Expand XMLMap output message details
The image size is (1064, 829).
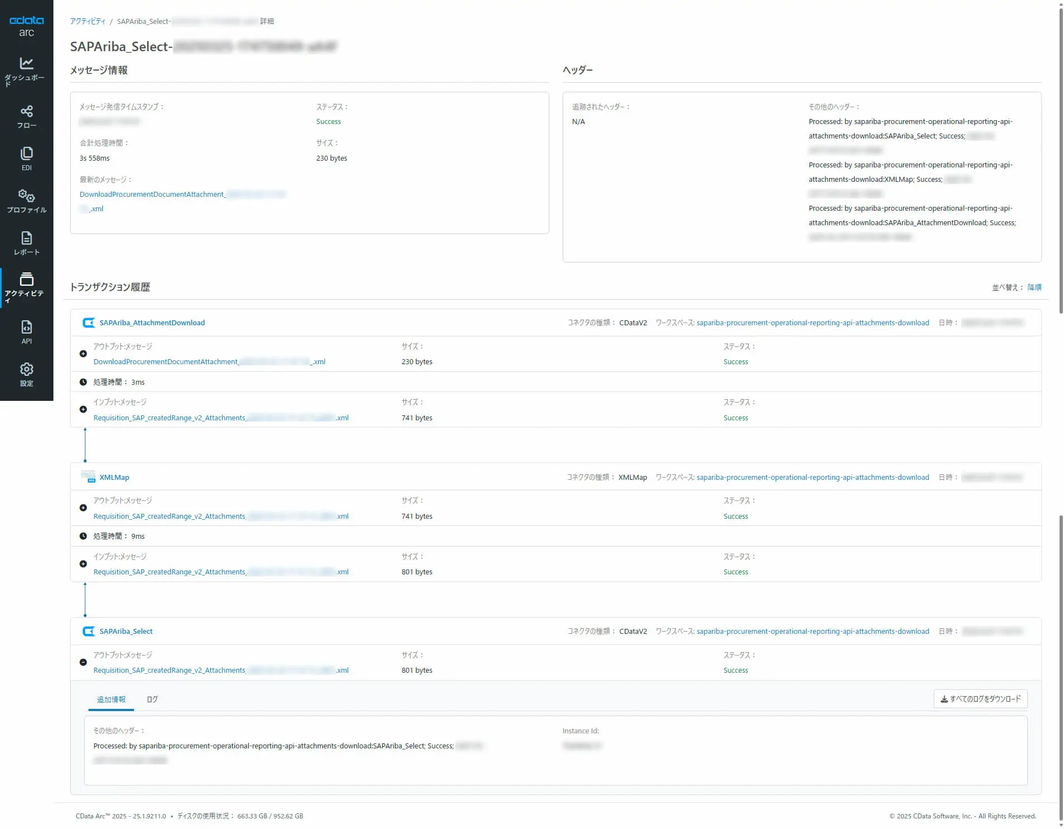[83, 508]
